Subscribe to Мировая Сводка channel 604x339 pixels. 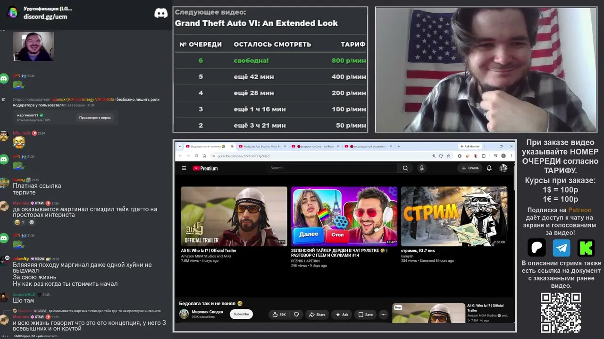point(241,314)
